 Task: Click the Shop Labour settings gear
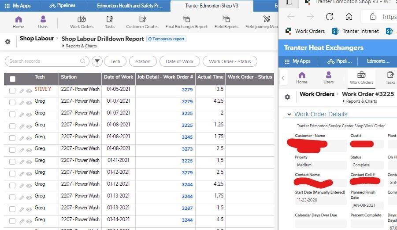pos(8,42)
